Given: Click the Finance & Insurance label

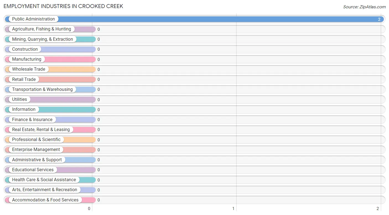Looking at the screenshot, I should click(32, 120).
